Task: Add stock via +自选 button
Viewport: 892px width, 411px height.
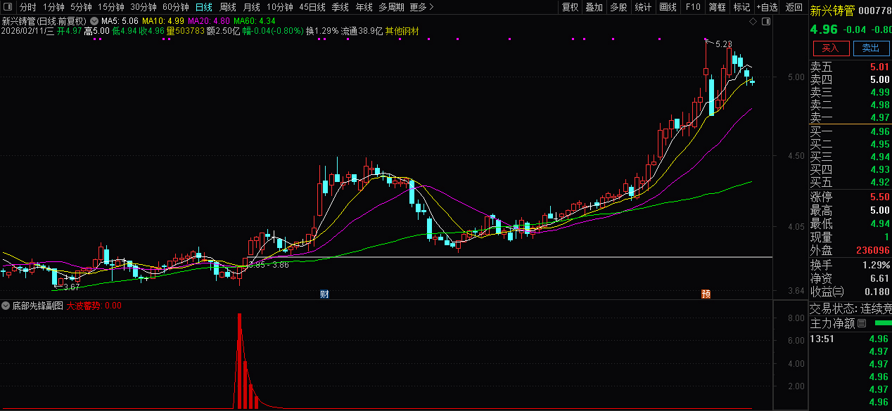Action: pos(767,7)
